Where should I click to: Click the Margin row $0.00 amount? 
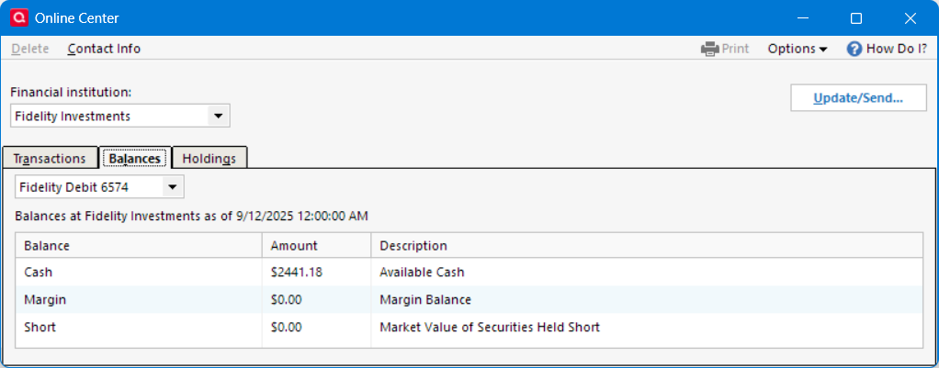(x=287, y=300)
